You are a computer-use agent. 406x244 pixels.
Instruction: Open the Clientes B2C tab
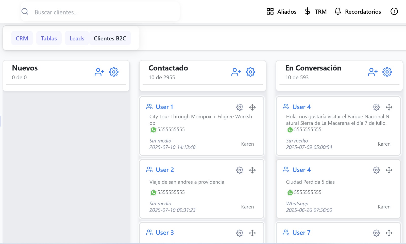[110, 38]
